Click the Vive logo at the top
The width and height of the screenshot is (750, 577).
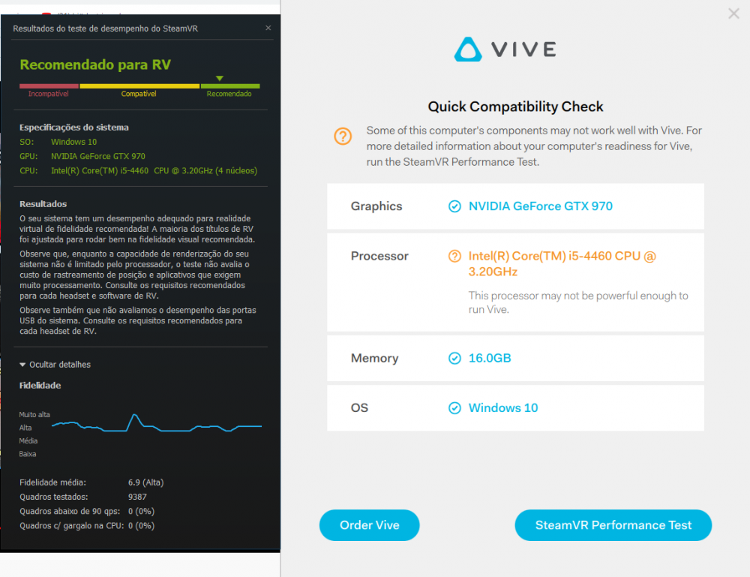pyautogui.click(x=505, y=50)
